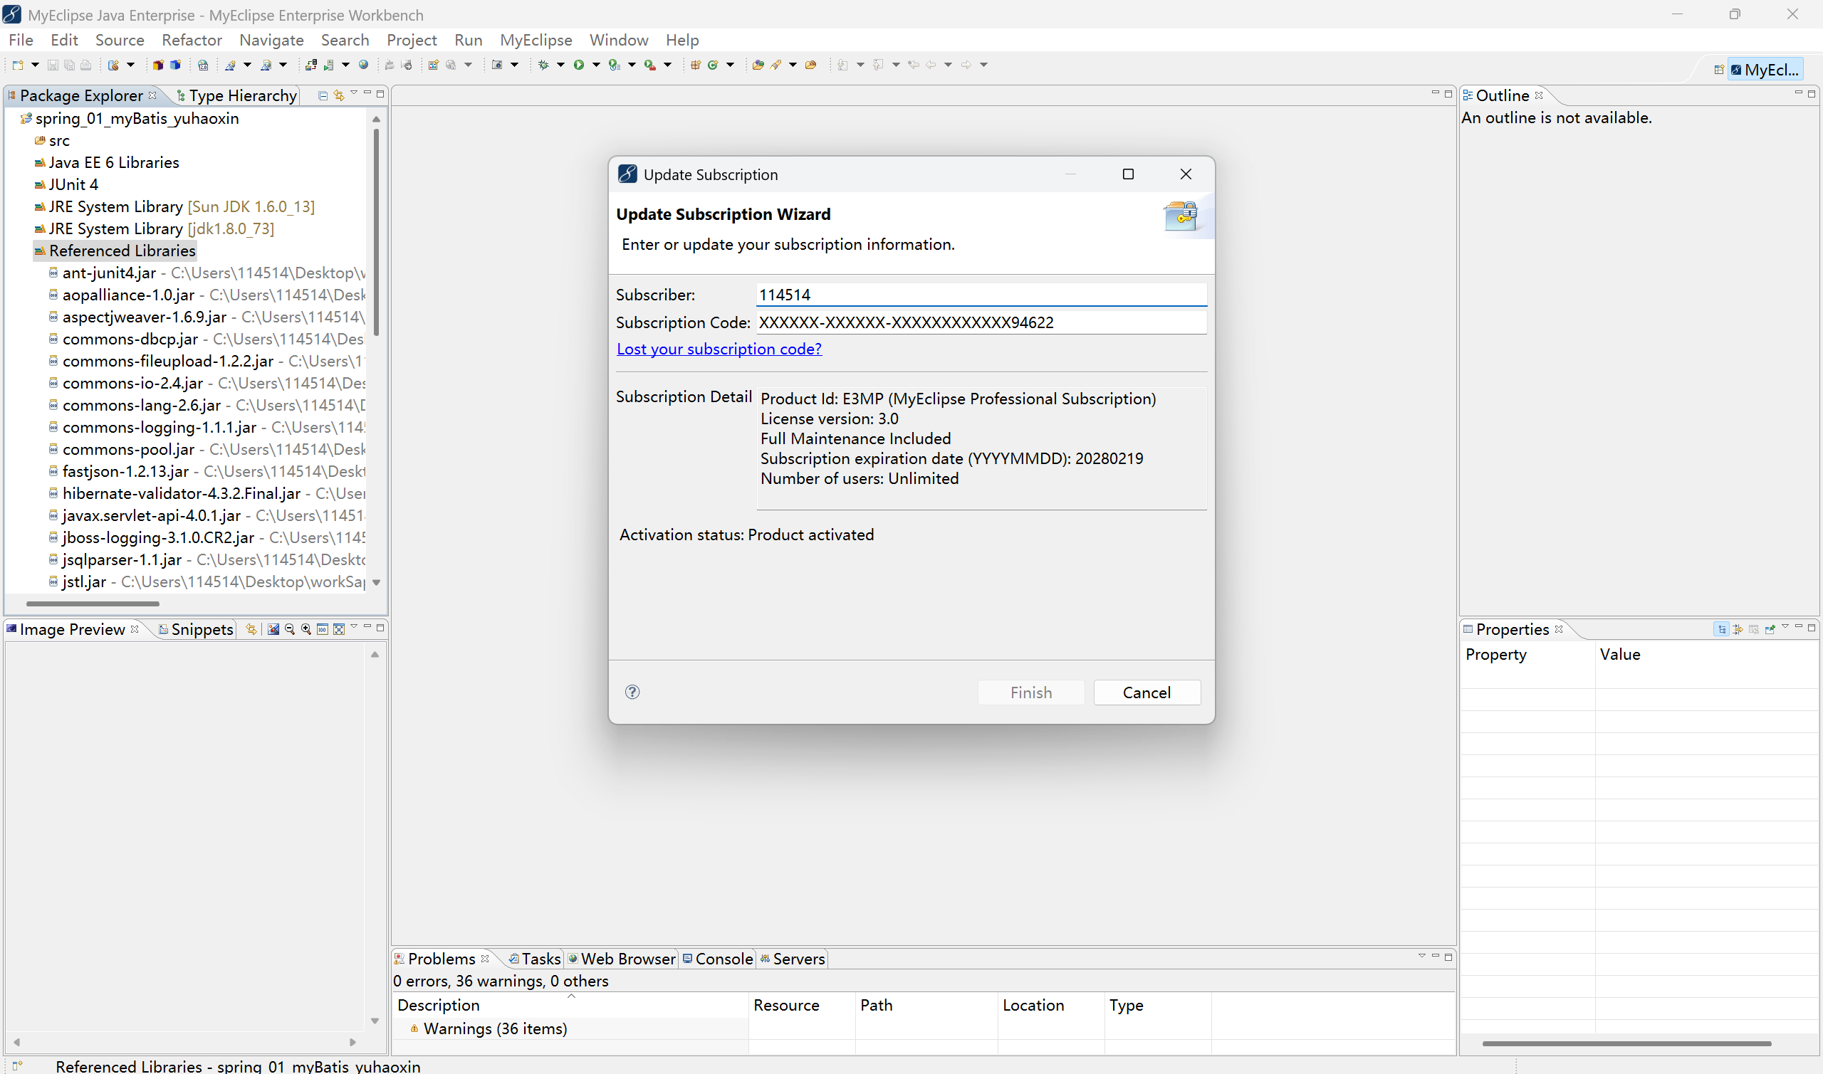
Task: Click Cancel in Update Subscription dialog
Action: [1146, 693]
